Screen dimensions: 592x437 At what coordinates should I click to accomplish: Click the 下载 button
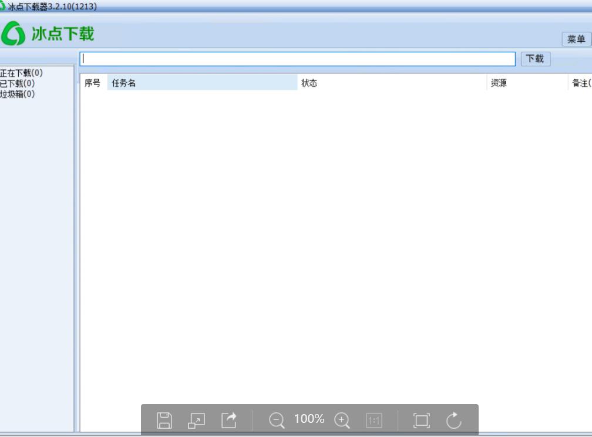[536, 59]
